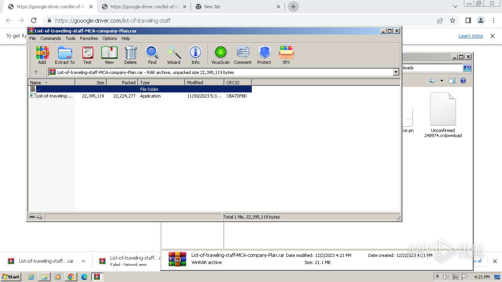Click the Learn more link in Chrome infobar

click(471, 36)
